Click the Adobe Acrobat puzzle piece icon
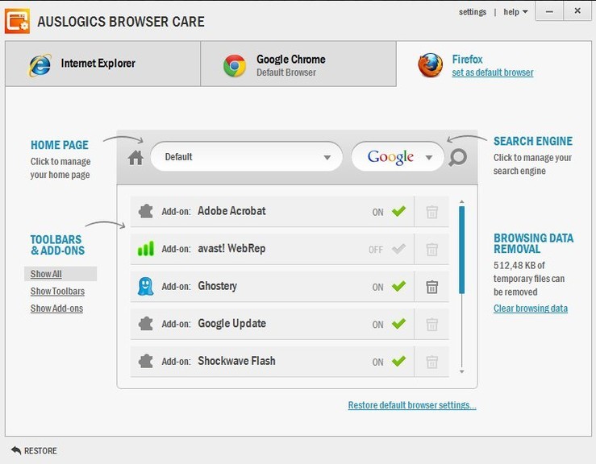The width and height of the screenshot is (596, 464). 146,211
